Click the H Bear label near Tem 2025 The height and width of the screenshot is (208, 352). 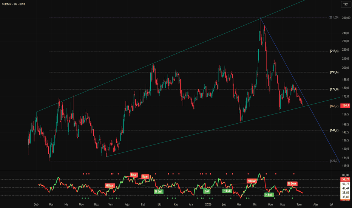pos(110,186)
